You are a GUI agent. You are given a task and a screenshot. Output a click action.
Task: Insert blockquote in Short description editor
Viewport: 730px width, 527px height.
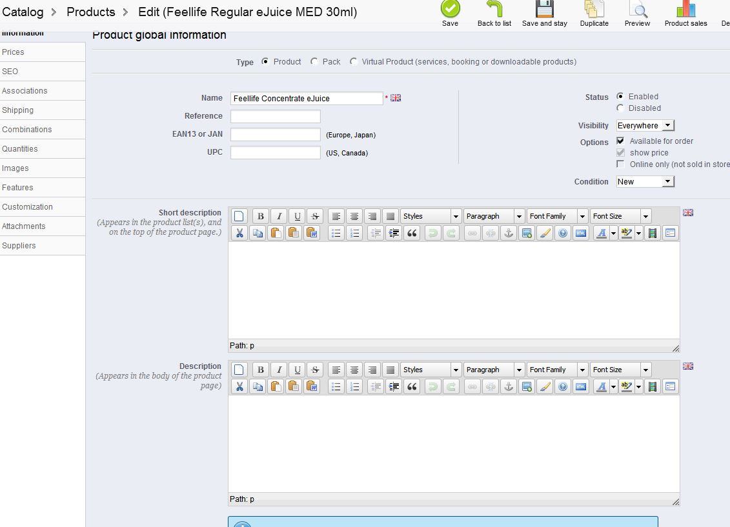(412, 233)
